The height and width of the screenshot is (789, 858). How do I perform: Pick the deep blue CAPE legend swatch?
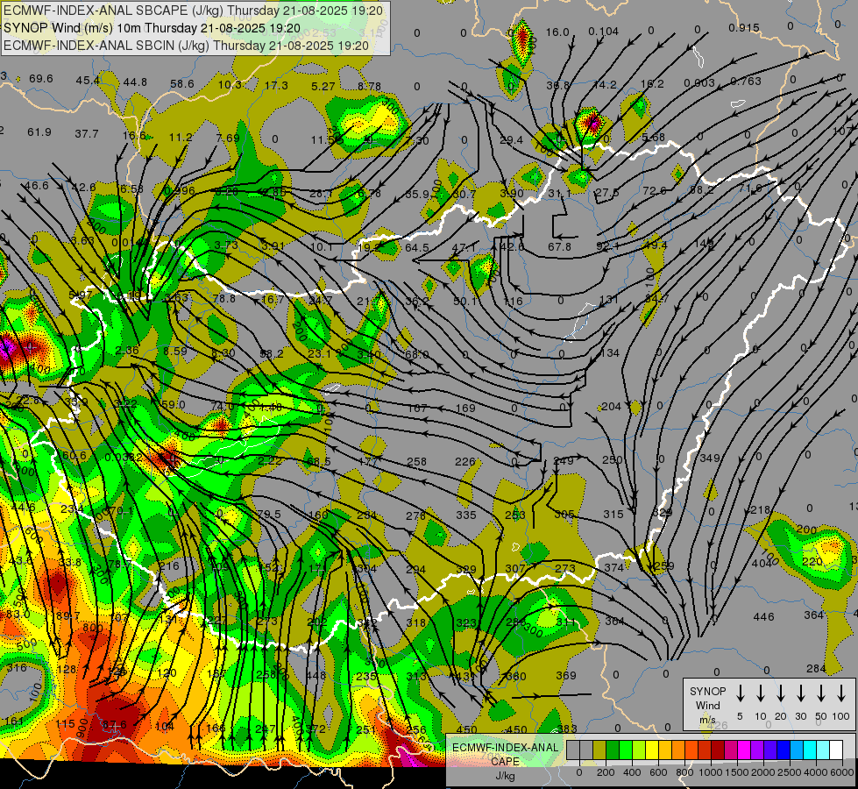coord(784,750)
